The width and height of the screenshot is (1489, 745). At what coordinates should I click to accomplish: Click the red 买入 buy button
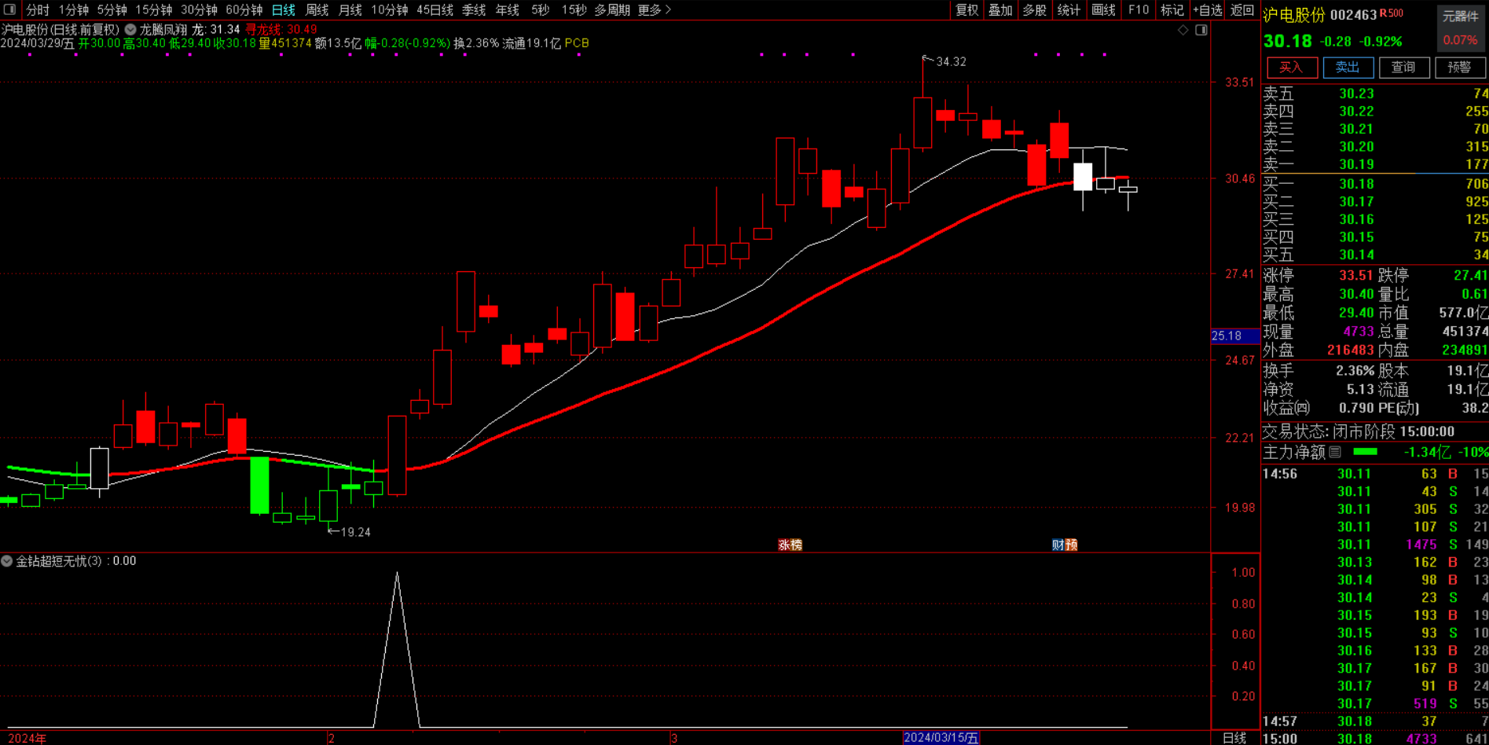point(1292,68)
